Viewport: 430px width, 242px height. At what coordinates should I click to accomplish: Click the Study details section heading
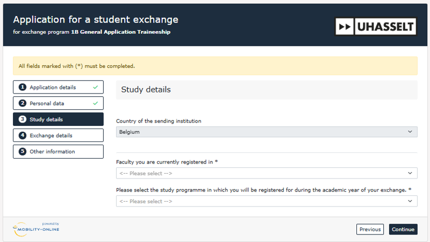click(146, 90)
